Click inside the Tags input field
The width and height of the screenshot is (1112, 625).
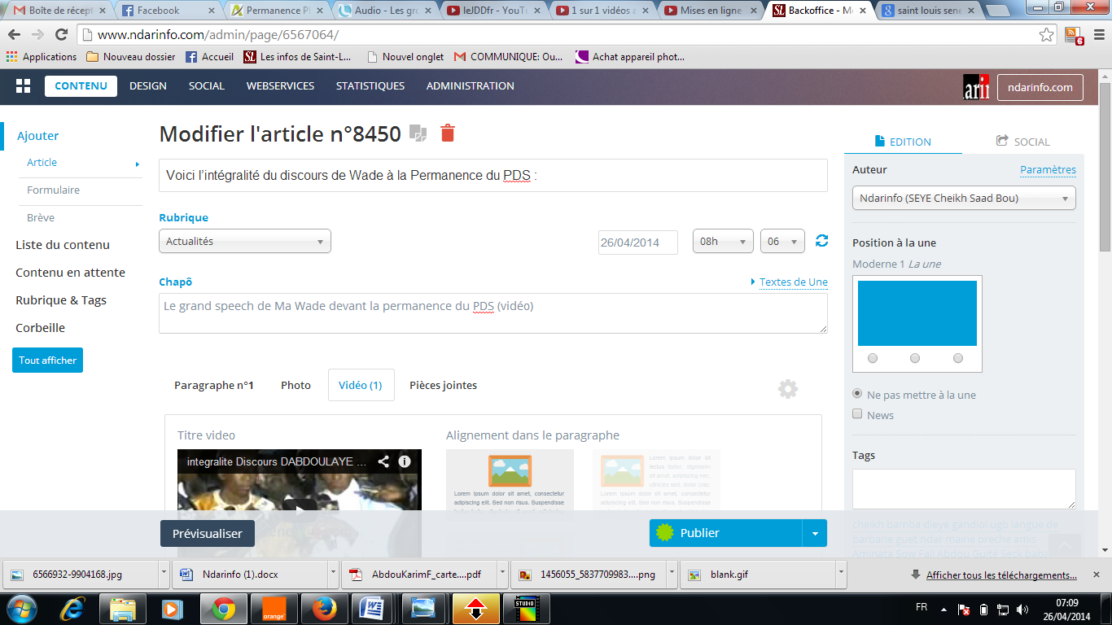[963, 488]
